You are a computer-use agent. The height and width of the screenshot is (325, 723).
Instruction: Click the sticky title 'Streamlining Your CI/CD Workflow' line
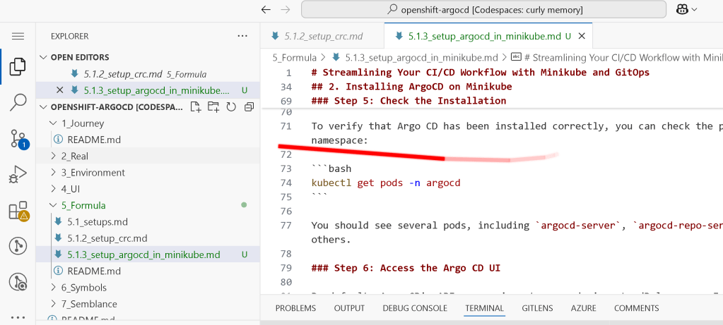(x=481, y=73)
